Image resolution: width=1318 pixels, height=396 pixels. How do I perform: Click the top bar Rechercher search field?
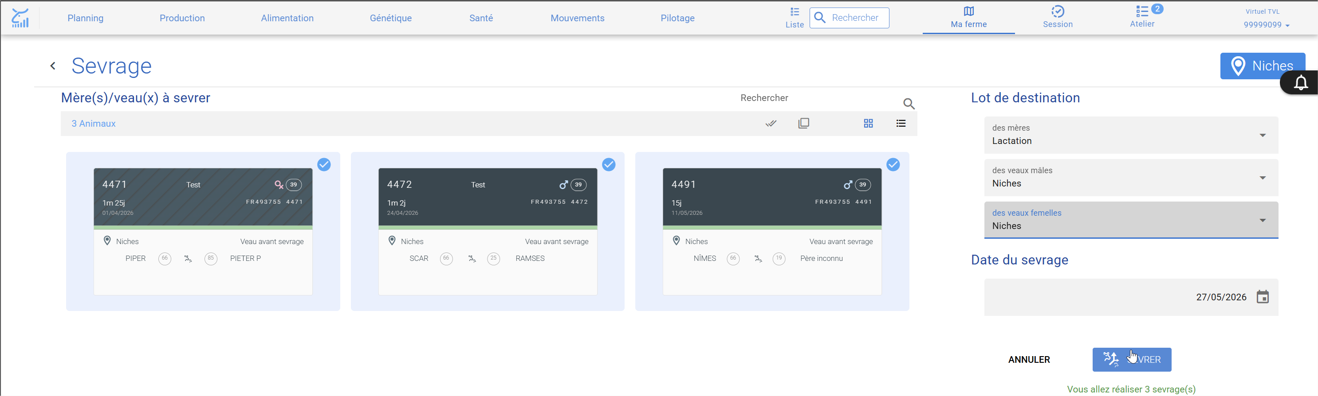pos(850,18)
